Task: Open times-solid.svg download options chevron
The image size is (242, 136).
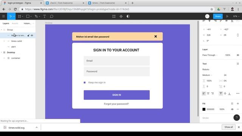Action: (37, 127)
